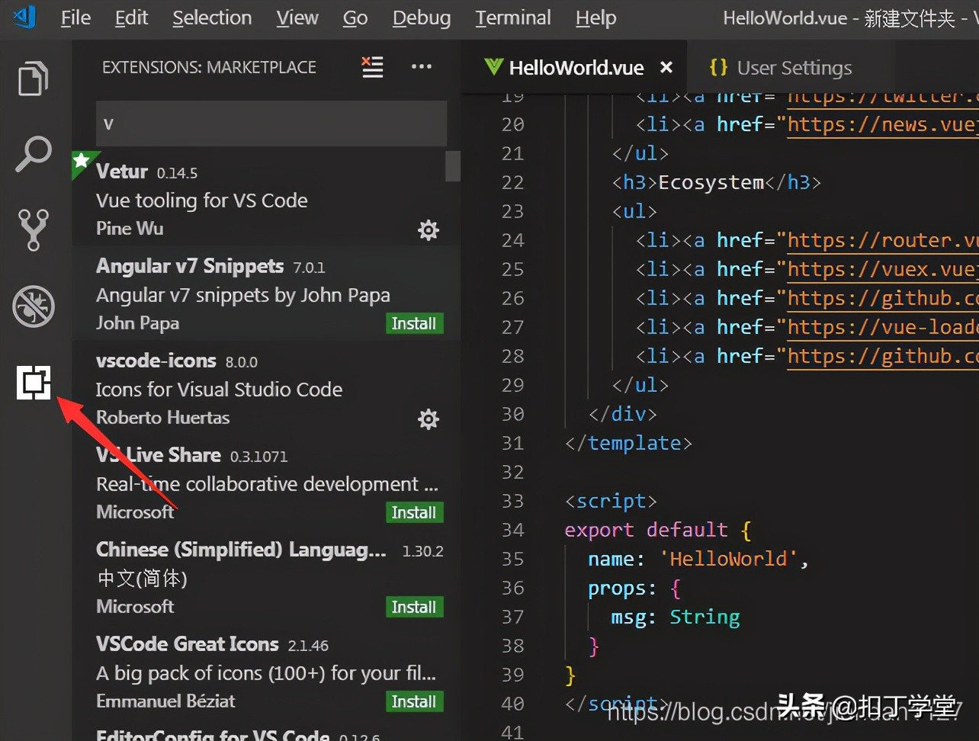This screenshot has height=741, width=979.
Task: Click the Pine Wu publisher name
Action: 130,229
